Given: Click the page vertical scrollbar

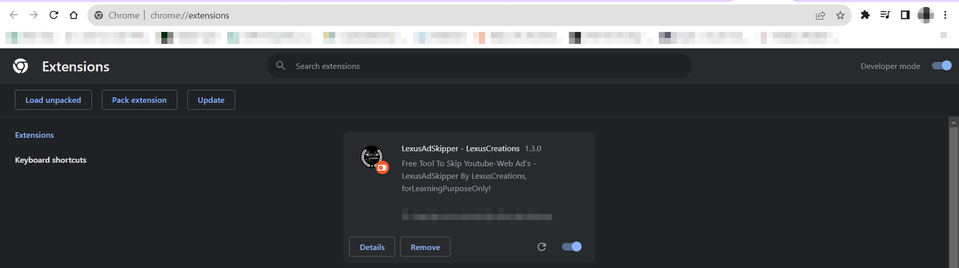Looking at the screenshot, I should [x=954, y=197].
